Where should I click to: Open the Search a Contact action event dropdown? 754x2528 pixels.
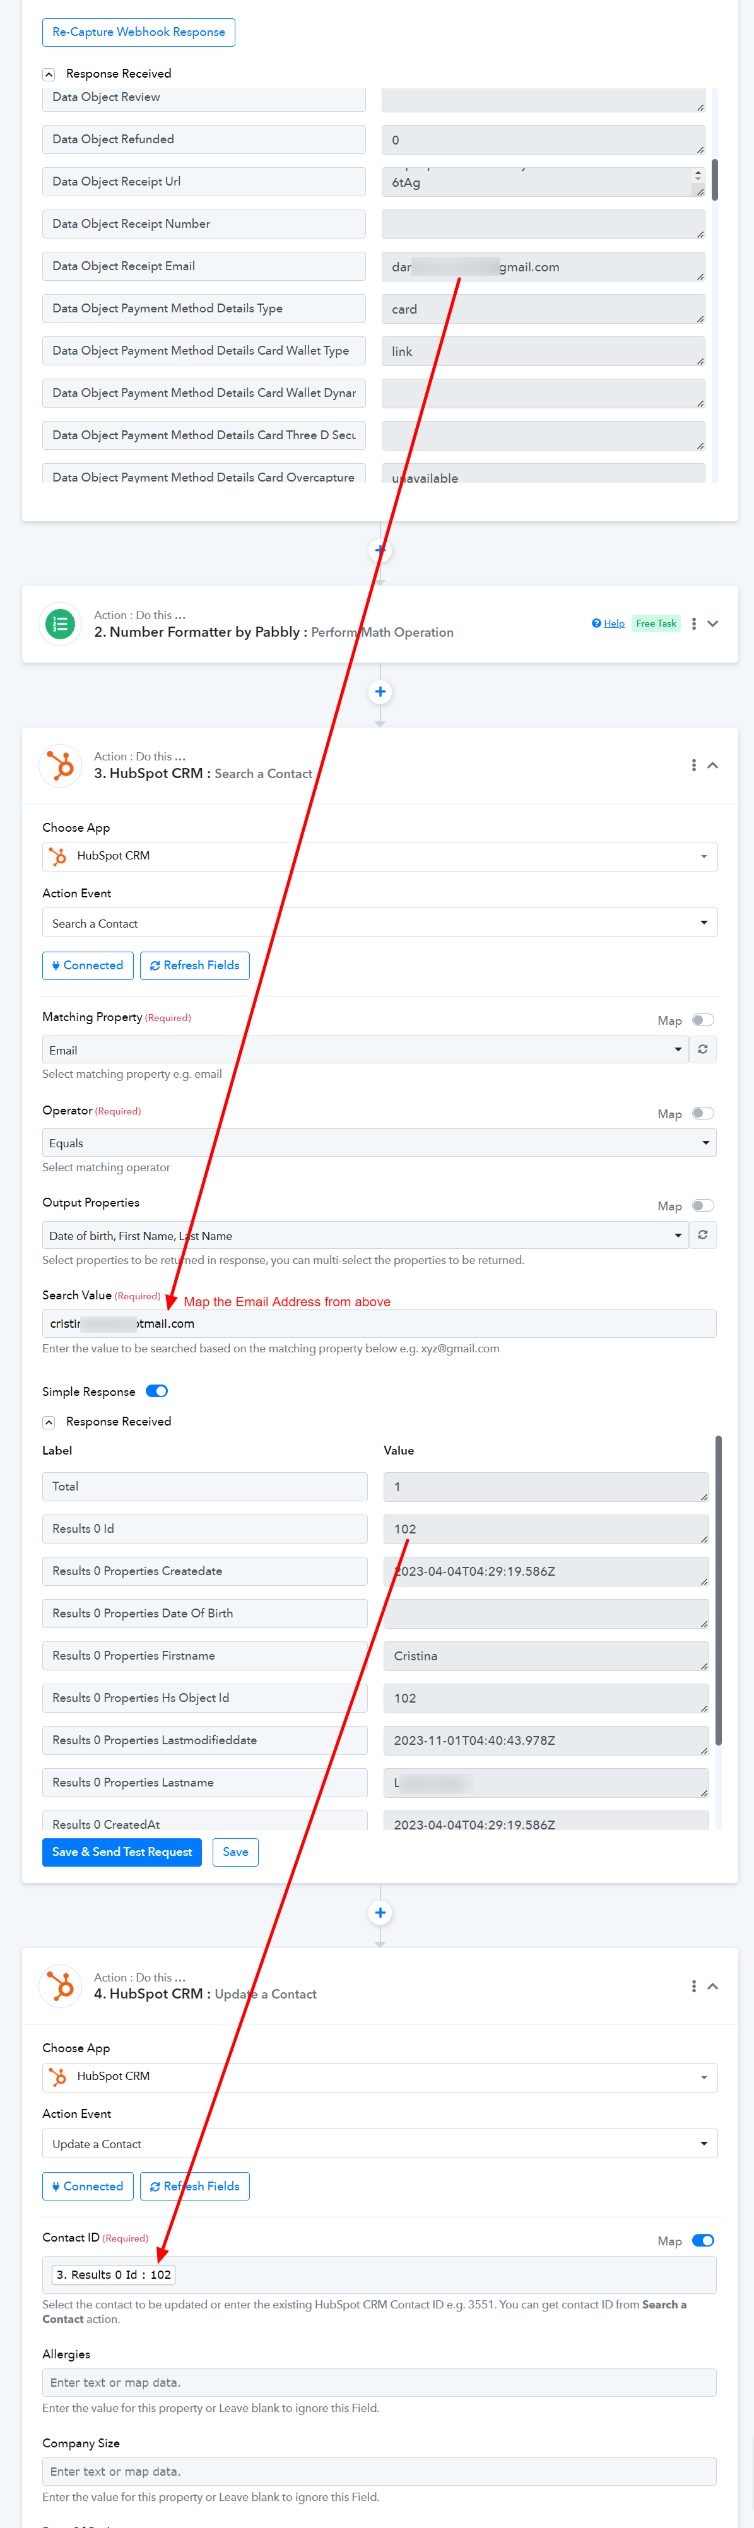point(379,923)
